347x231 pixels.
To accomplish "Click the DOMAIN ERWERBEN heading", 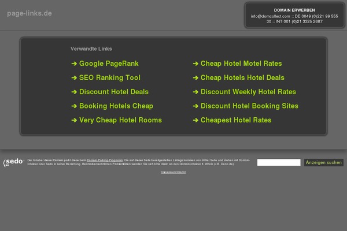I will (294, 10).
